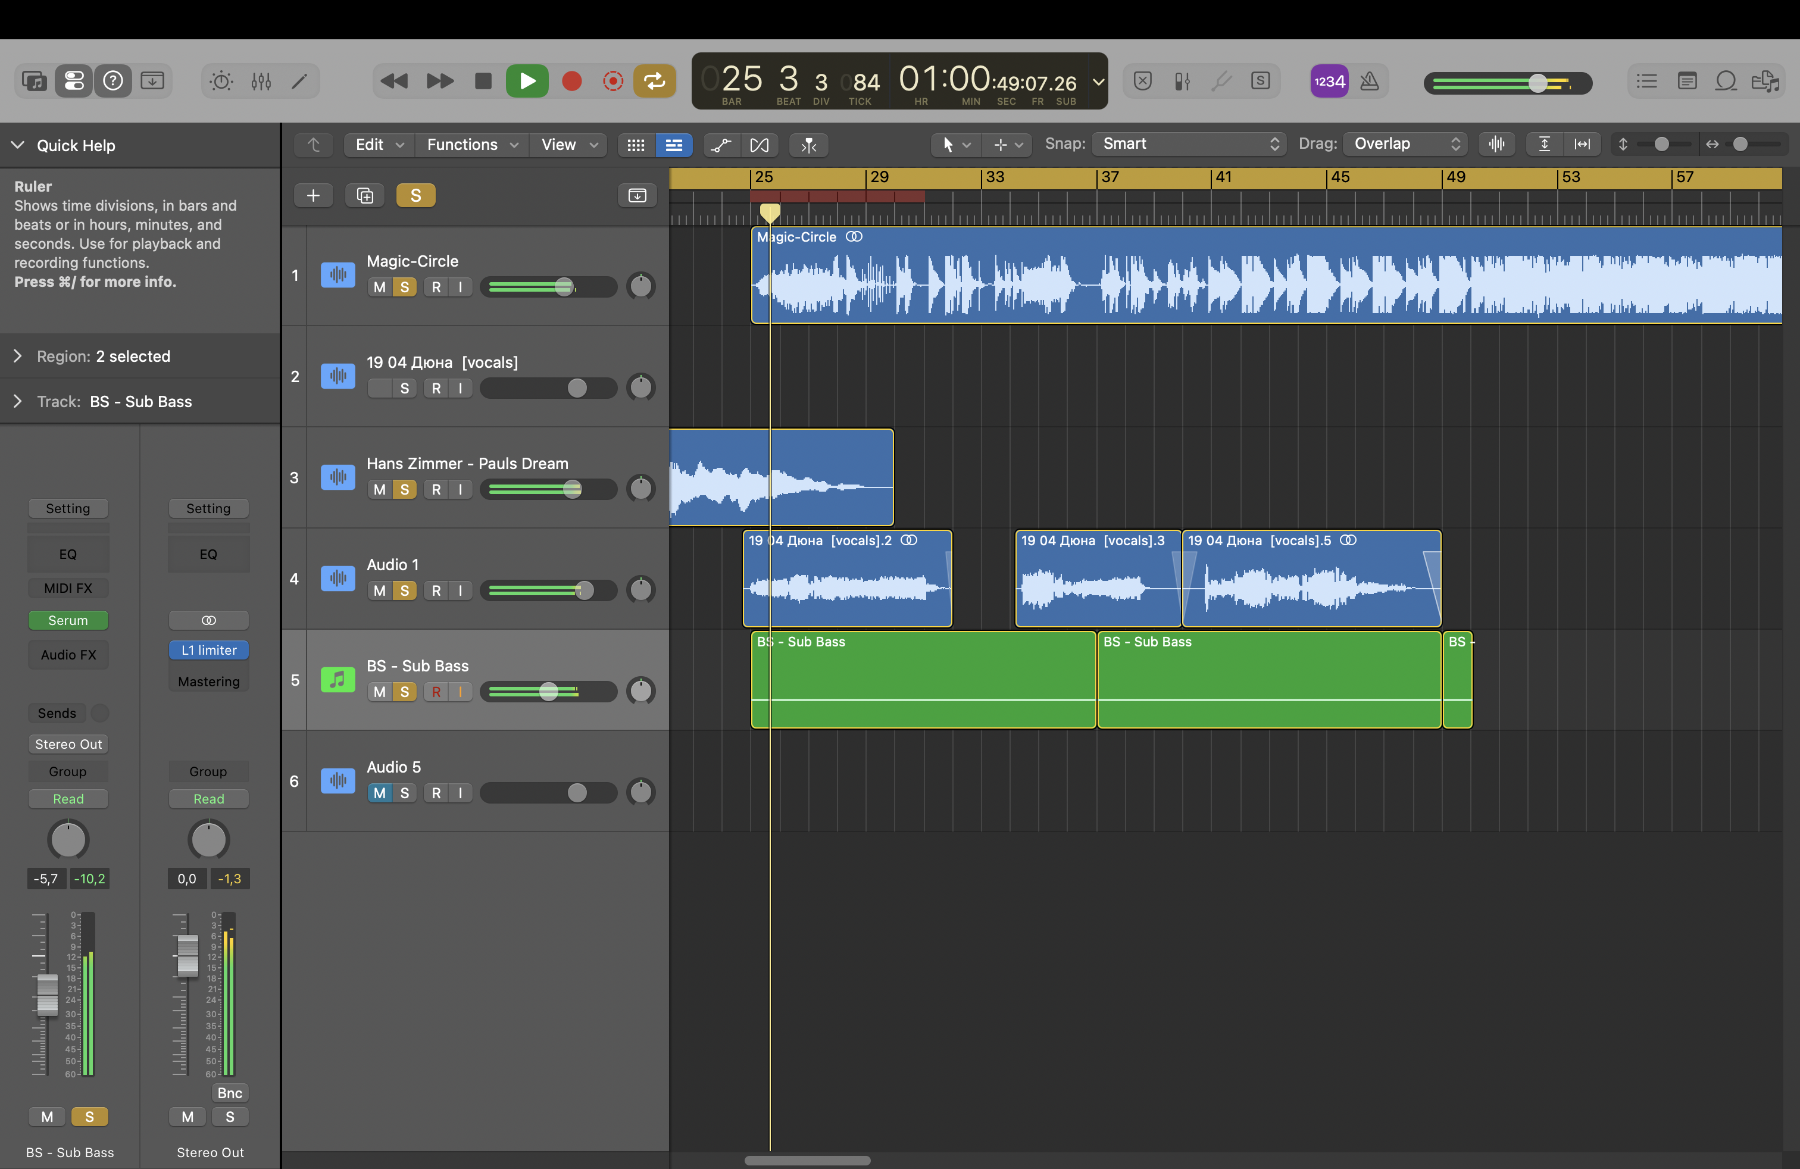Image resolution: width=1800 pixels, height=1169 pixels.
Task: Open the Edit menu
Action: tap(379, 145)
